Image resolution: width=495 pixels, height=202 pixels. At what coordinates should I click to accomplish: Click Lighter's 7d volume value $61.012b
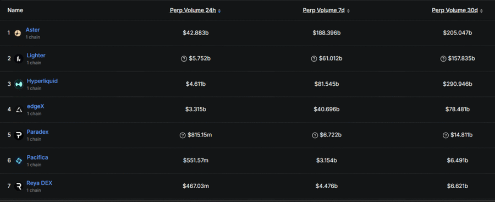[331, 58]
